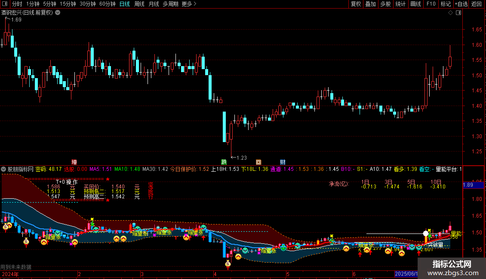The height and width of the screenshot is (279, 486).
Task: Switch to 周线 weekly chart
Action: click(x=139, y=4)
